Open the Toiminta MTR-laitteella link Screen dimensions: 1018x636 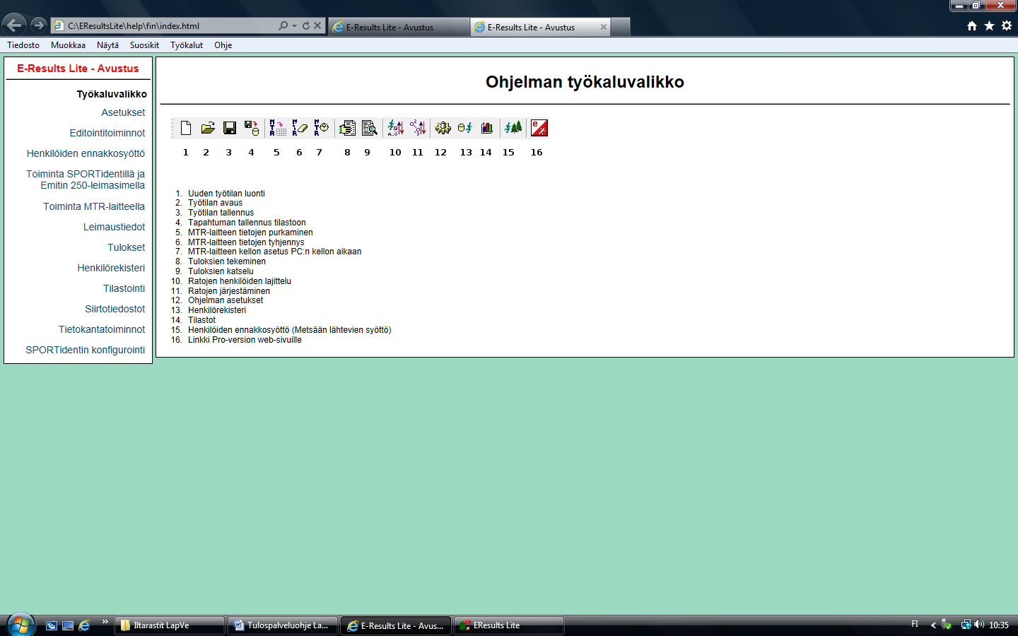click(x=94, y=206)
